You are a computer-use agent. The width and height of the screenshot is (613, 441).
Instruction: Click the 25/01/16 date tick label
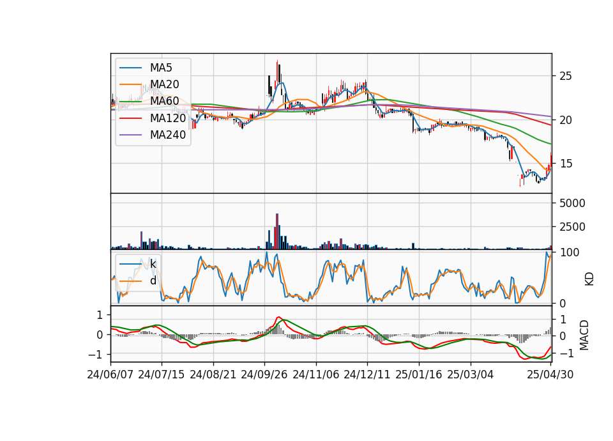click(x=419, y=375)
